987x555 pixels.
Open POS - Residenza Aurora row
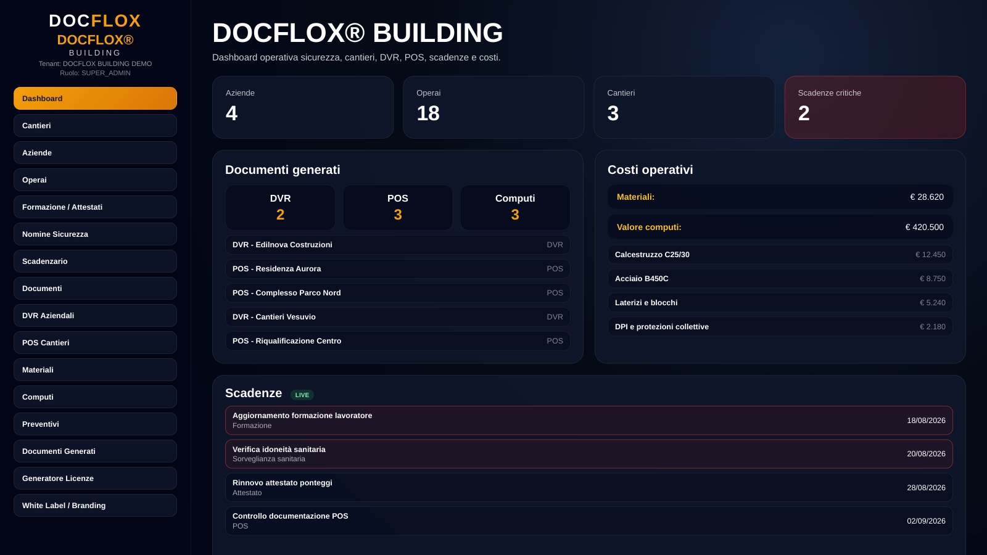398,269
